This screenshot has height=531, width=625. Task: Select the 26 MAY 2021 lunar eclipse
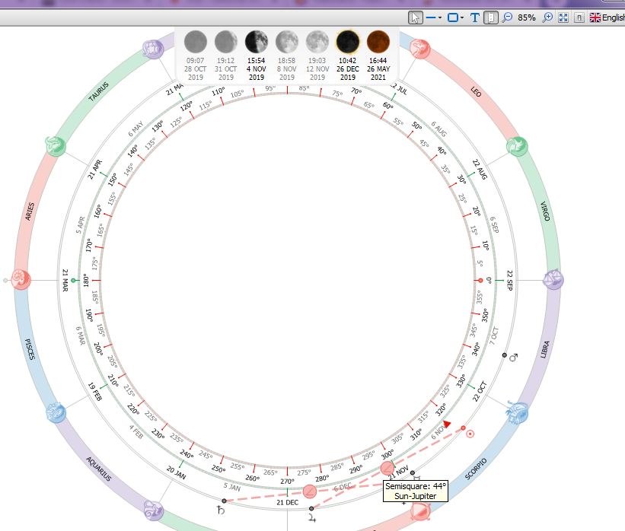tap(378, 56)
